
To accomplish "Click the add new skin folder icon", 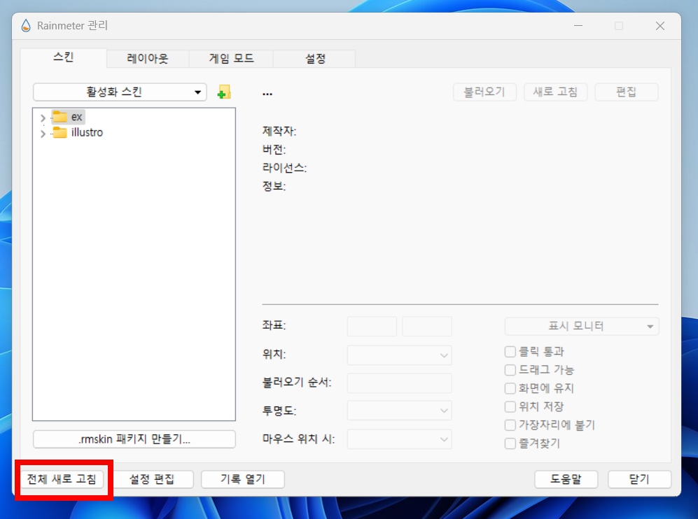I will tap(224, 92).
